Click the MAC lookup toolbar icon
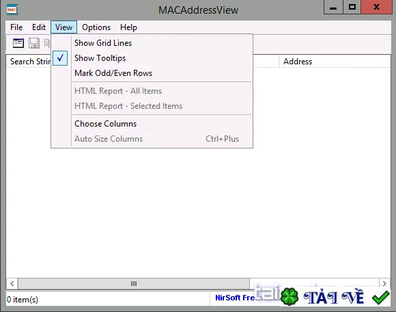Image resolution: width=396 pixels, height=312 pixels. click(18, 43)
